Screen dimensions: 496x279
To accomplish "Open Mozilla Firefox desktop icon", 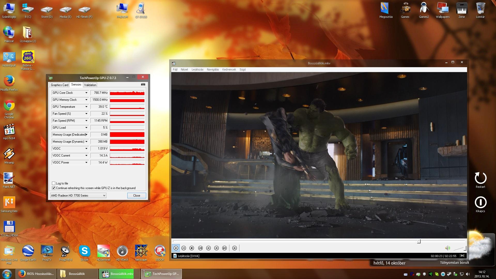I will point(9,83).
